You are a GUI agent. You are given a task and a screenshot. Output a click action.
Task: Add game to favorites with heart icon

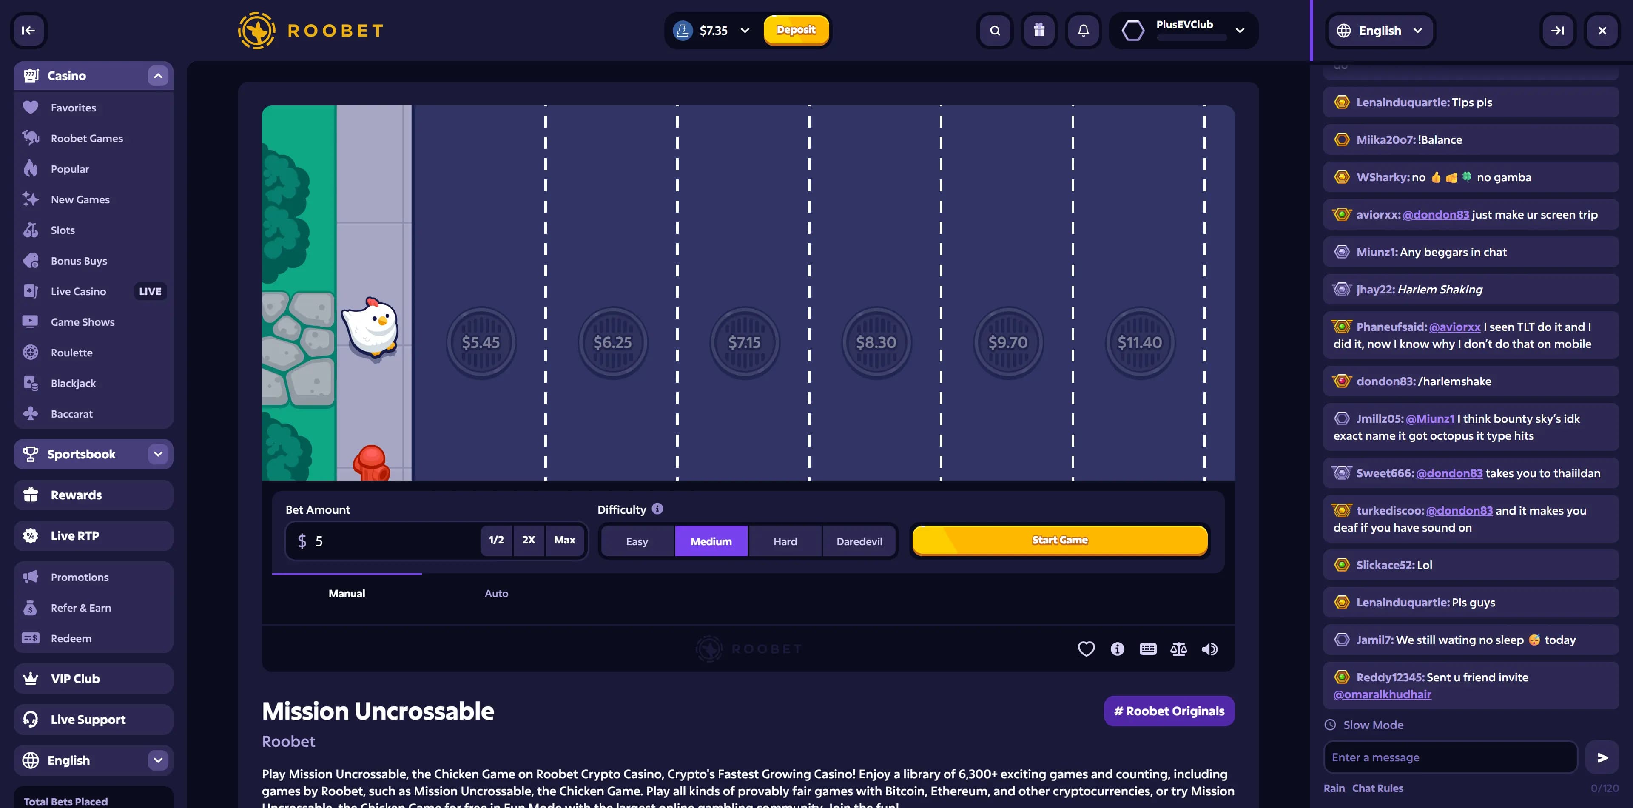tap(1086, 649)
